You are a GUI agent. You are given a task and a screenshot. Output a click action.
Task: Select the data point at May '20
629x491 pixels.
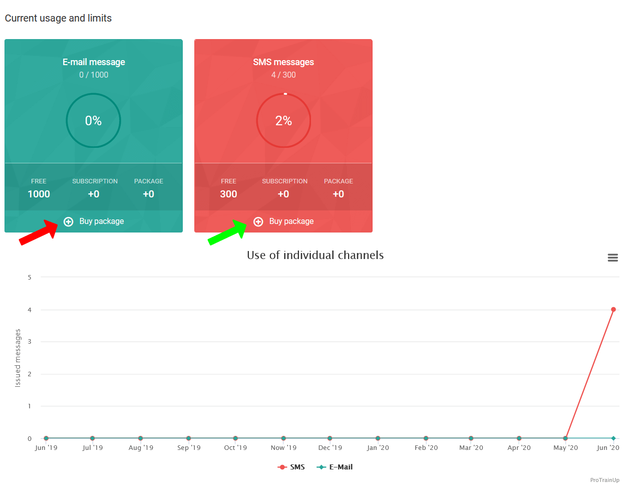565,438
